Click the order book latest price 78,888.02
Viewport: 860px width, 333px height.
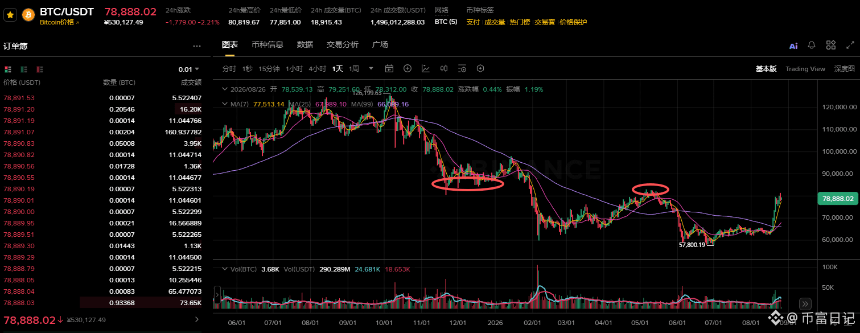[x=30, y=320]
